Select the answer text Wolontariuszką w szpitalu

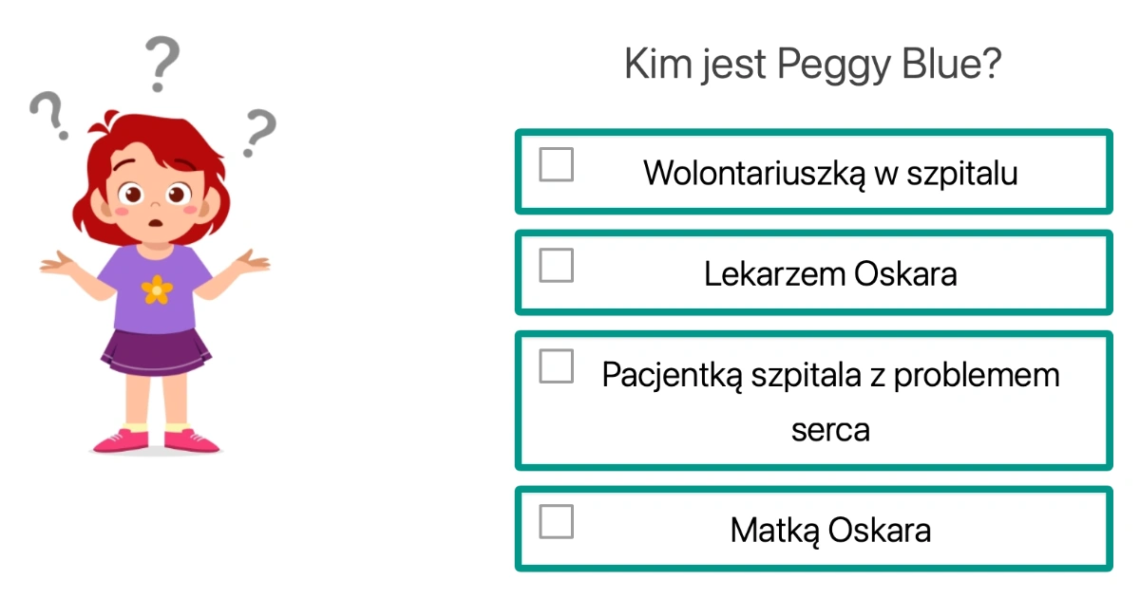(x=829, y=173)
